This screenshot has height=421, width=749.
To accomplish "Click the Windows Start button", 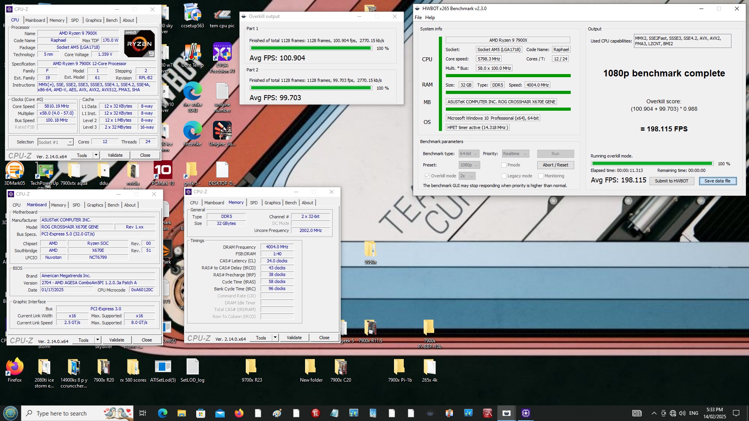I will (x=11, y=413).
